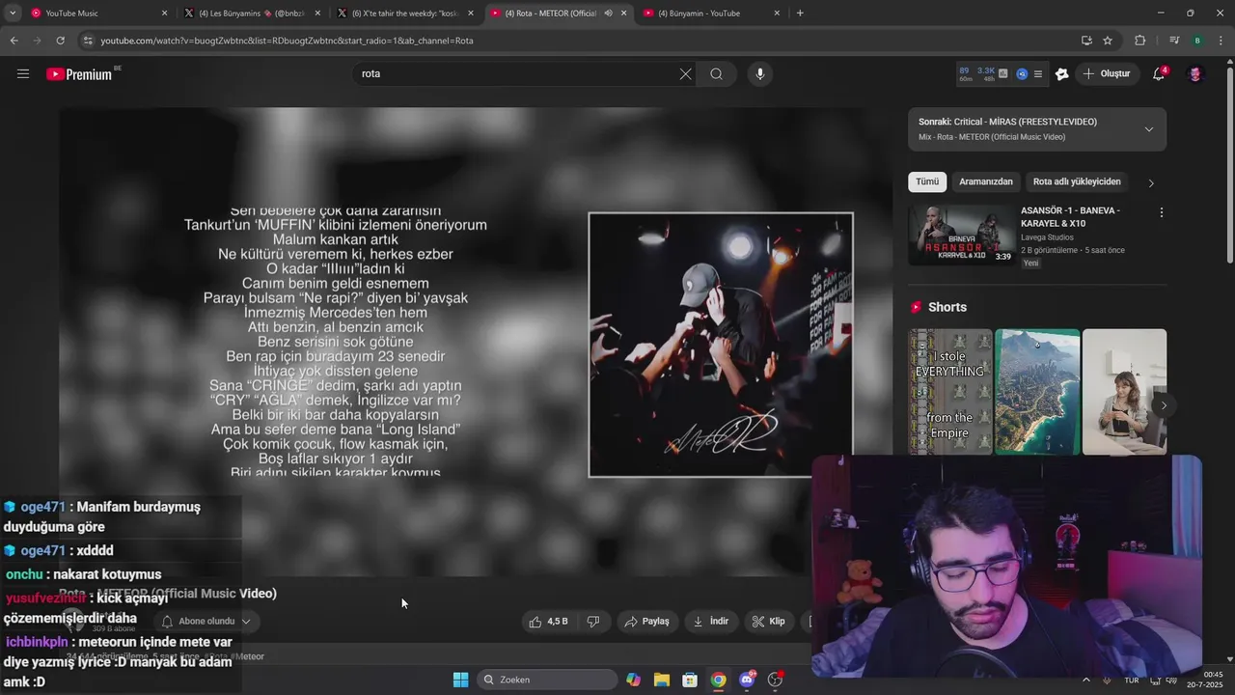
Task: Mute the Rota METEOR tab audio icon
Action: tap(608, 14)
